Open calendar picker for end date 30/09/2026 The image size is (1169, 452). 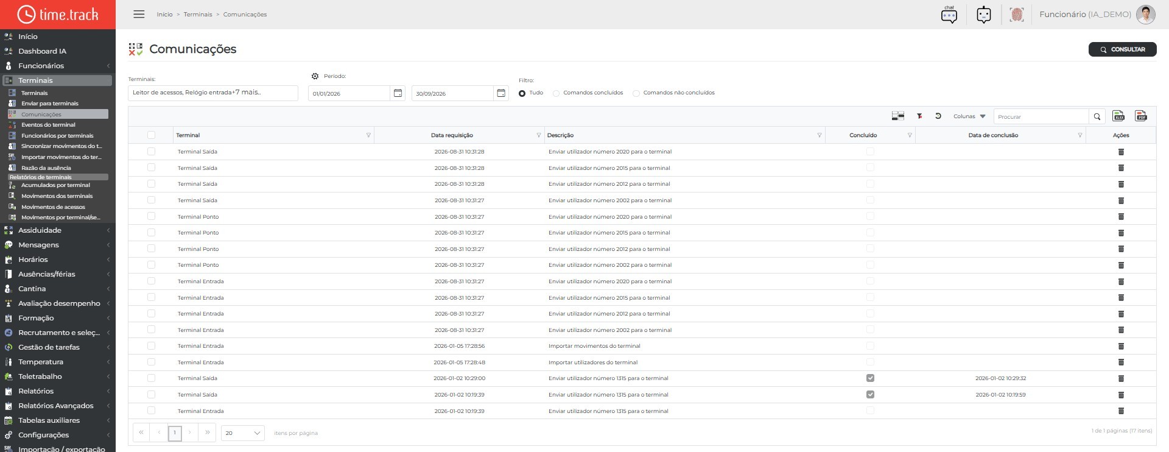click(x=501, y=93)
